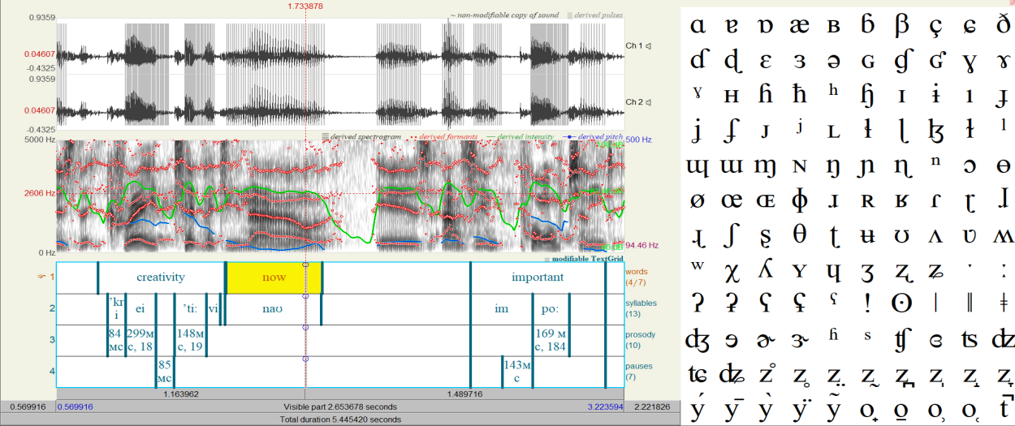The height and width of the screenshot is (426, 1015).
Task: Play the 2.221826 part after the window
Action: (653, 407)
